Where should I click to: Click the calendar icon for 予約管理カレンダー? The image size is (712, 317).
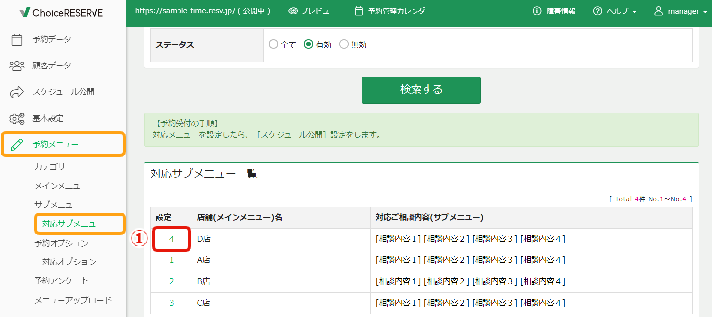(x=359, y=11)
